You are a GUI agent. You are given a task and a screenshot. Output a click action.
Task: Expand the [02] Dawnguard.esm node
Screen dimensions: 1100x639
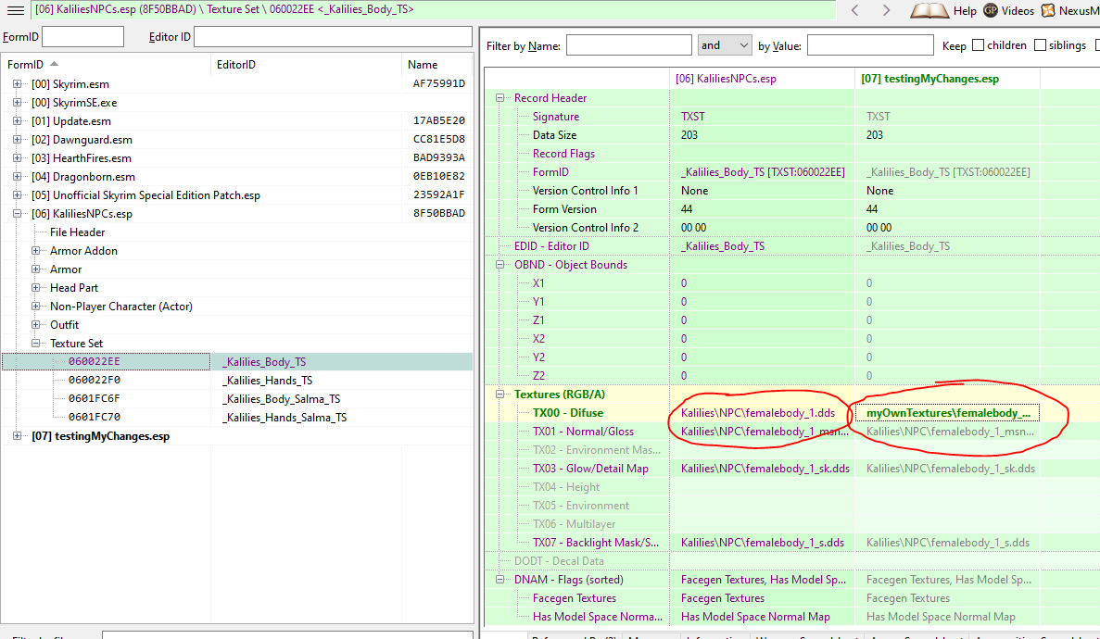pos(17,140)
